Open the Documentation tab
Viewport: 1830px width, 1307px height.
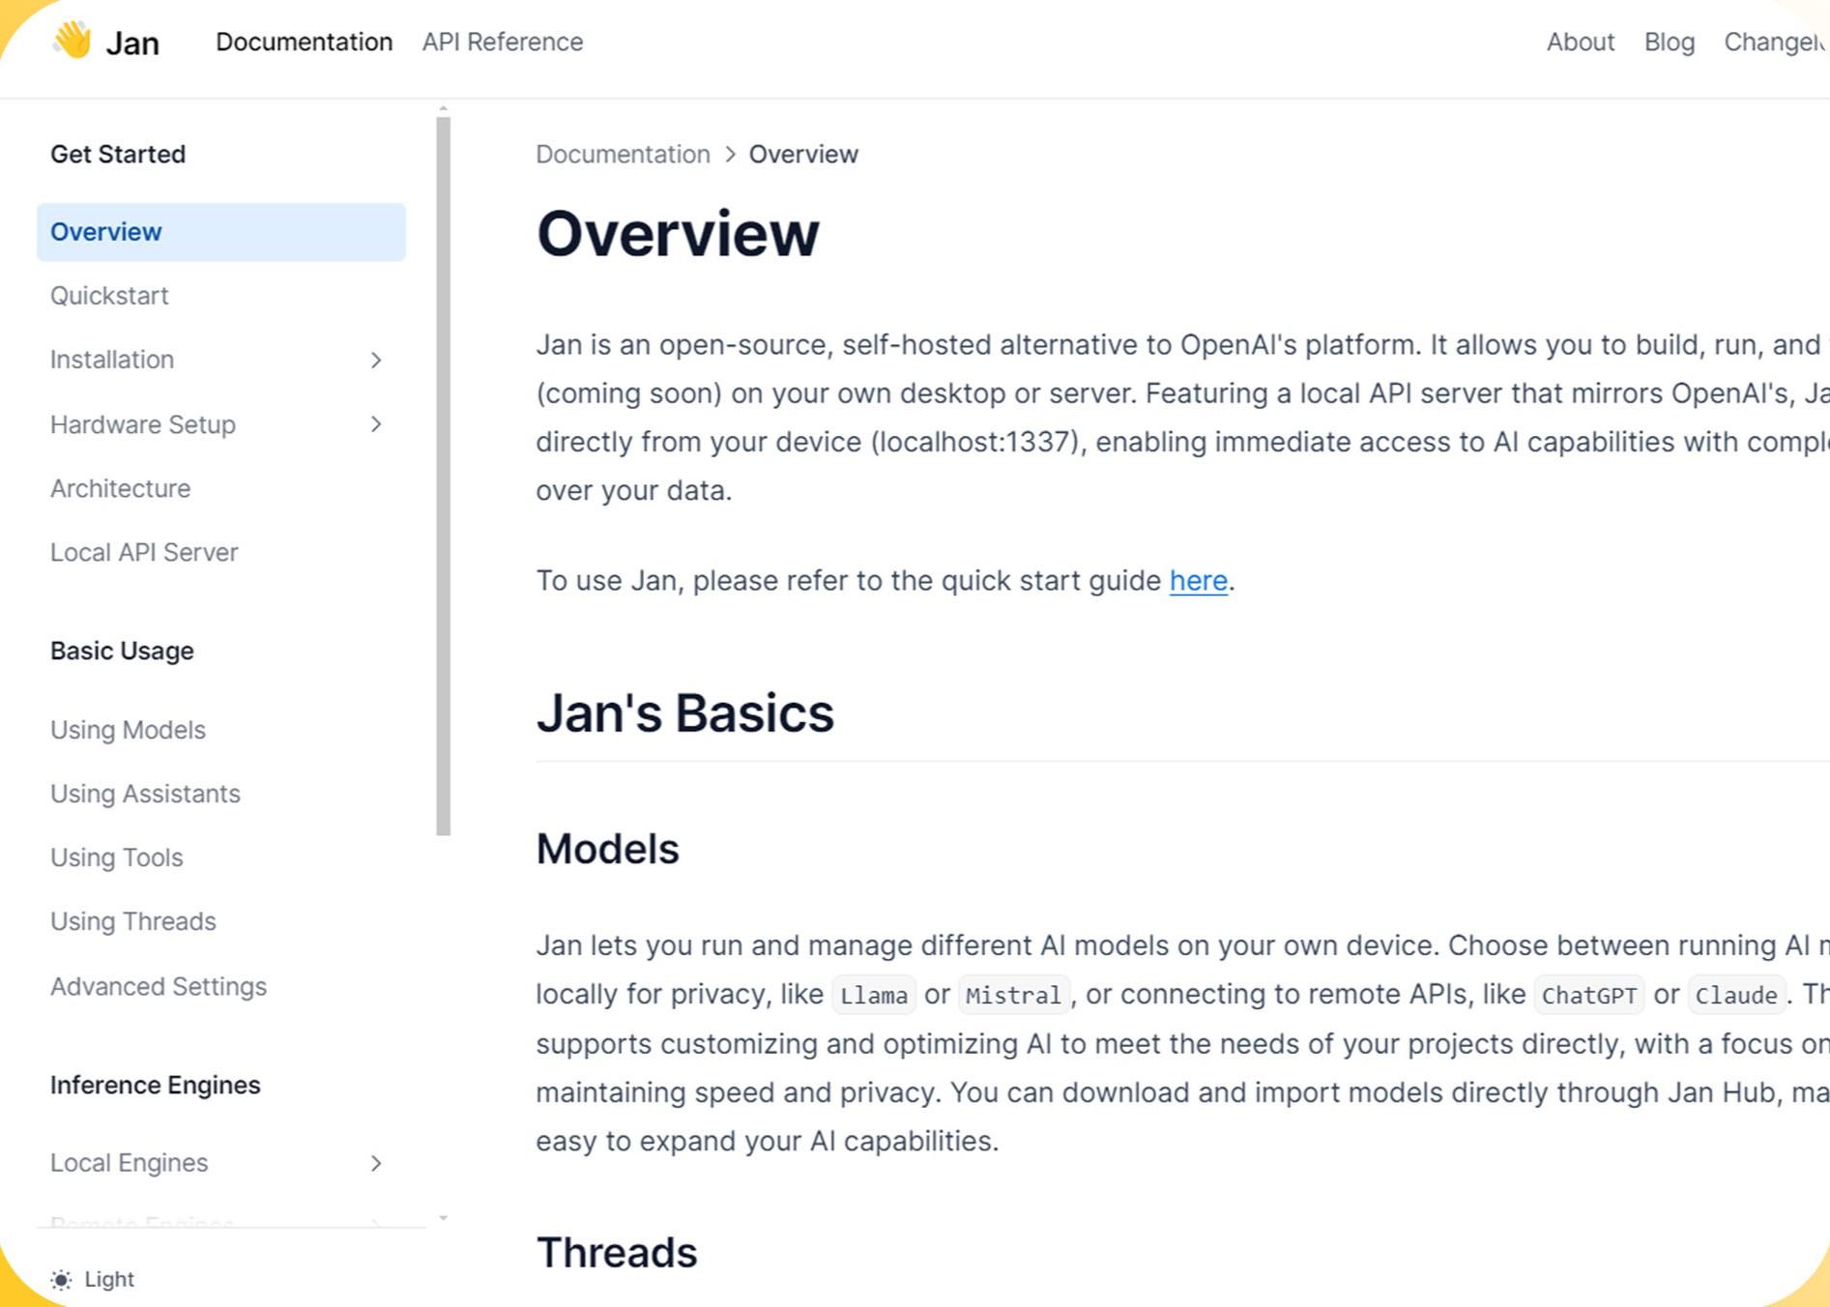point(304,42)
